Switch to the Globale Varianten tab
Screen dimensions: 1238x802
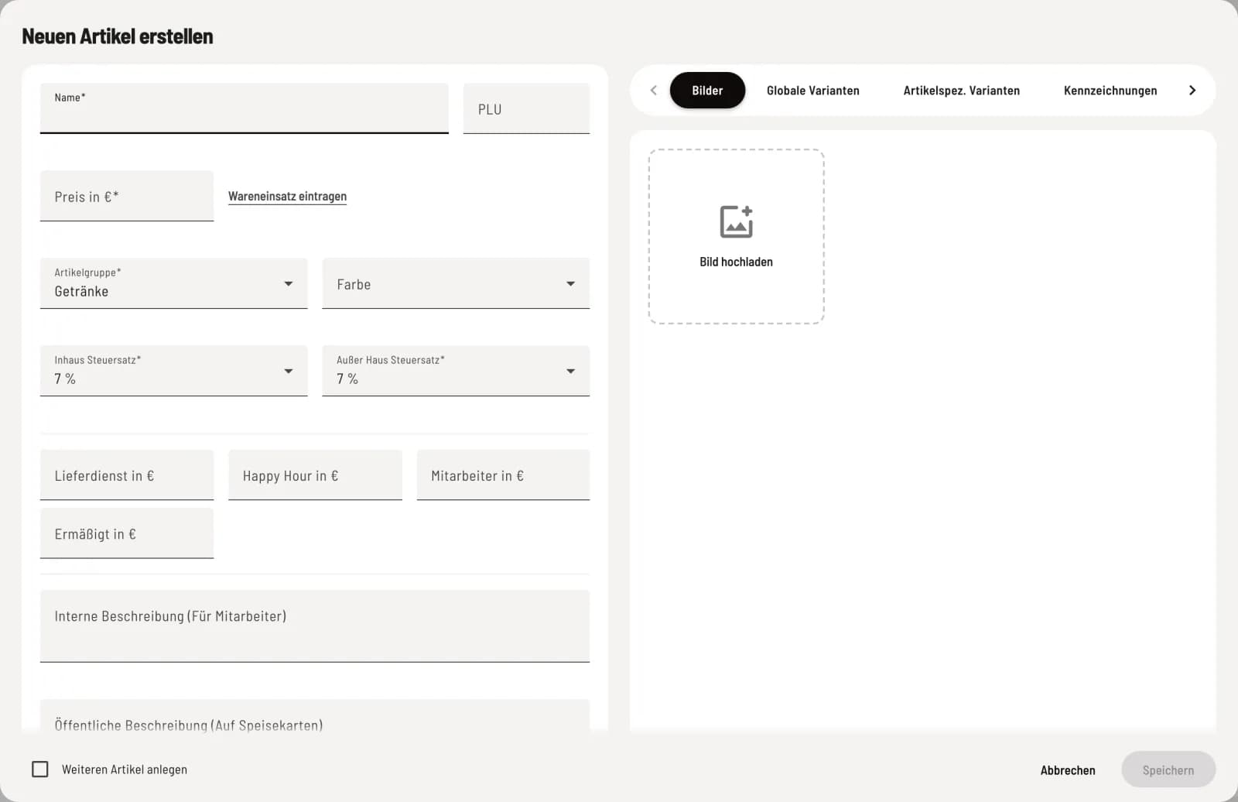click(x=812, y=91)
